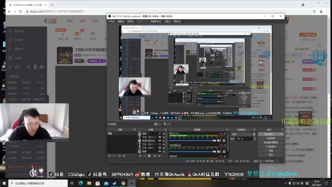Move scene down with arrow icon
332x187 pixels.
pos(124,156)
